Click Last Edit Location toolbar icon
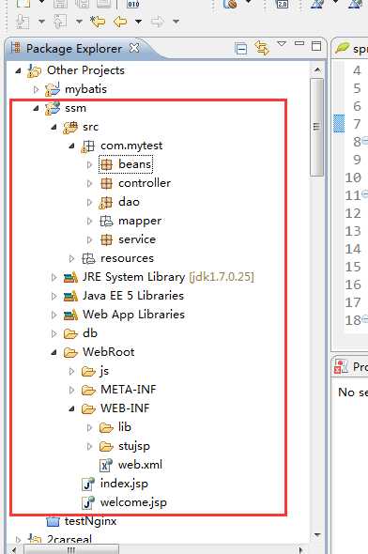This screenshot has width=368, height=554. (x=98, y=22)
